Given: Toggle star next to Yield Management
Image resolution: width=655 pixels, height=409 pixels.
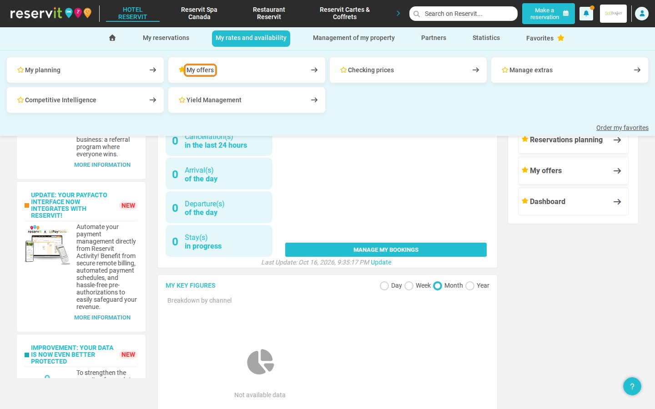Looking at the screenshot, I should coord(182,100).
